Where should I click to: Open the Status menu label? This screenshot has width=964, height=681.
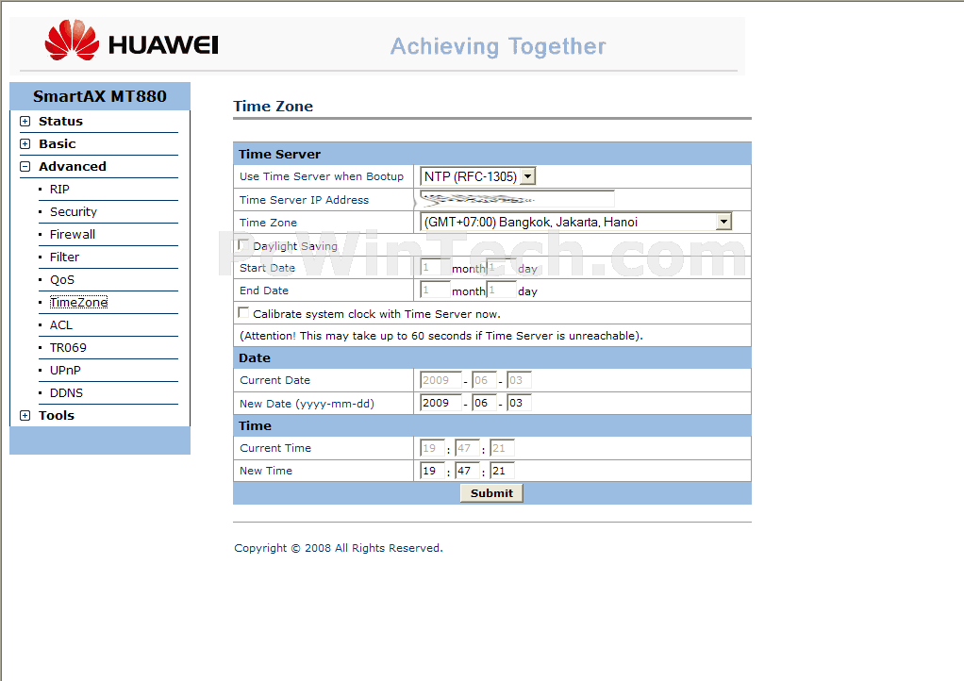(60, 121)
